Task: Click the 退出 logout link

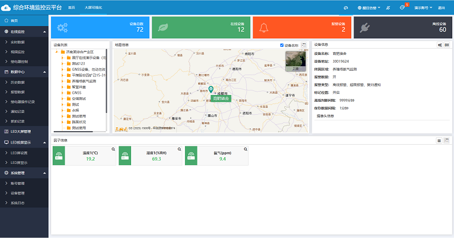Action: pos(442,8)
